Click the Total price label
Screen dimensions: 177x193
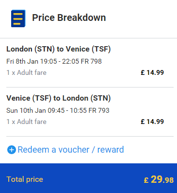(x=25, y=179)
